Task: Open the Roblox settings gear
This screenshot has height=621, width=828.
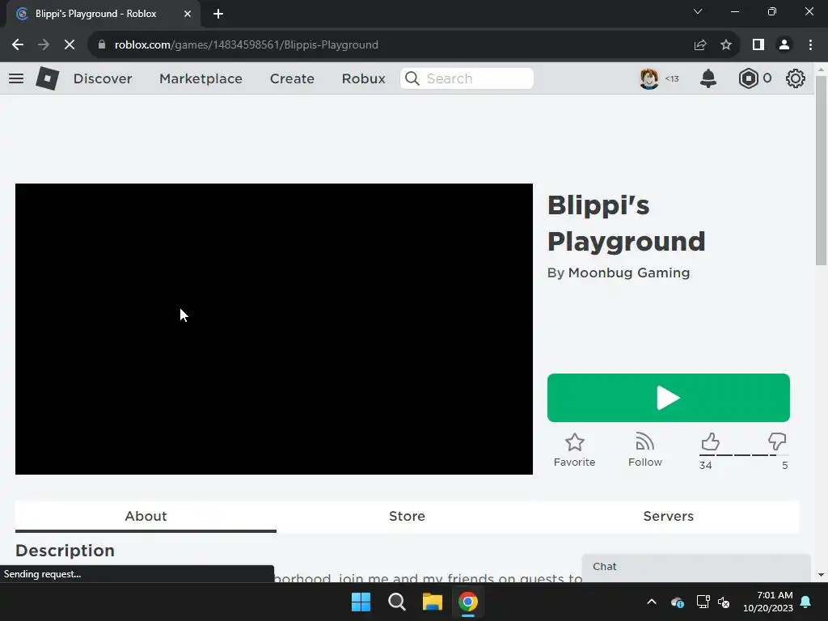Action: tap(796, 78)
